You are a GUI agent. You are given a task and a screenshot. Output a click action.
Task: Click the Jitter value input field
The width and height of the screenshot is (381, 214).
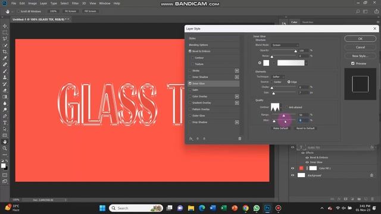pos(303,120)
